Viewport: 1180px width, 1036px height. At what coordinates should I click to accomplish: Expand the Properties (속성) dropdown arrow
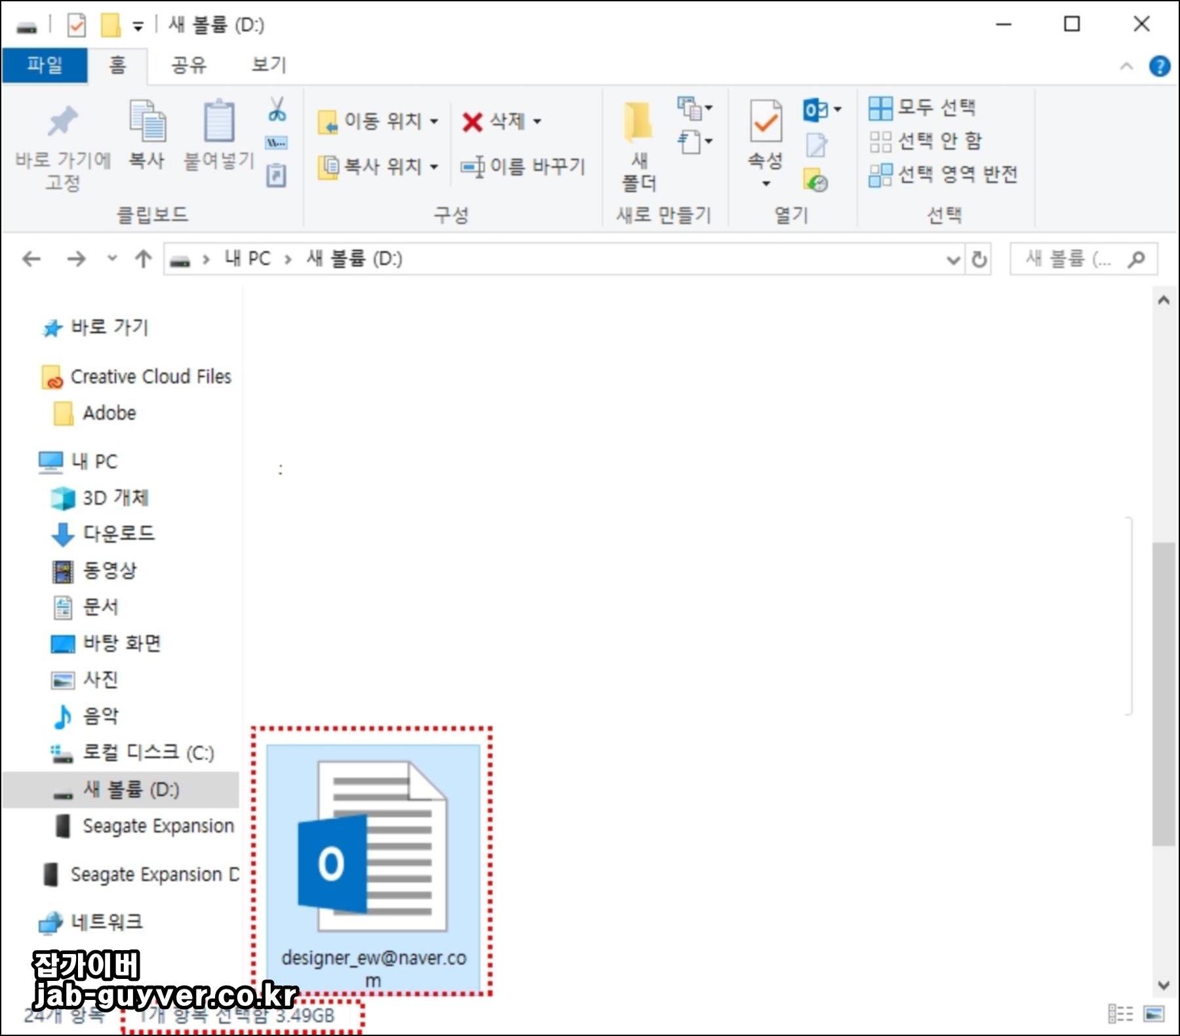click(766, 184)
